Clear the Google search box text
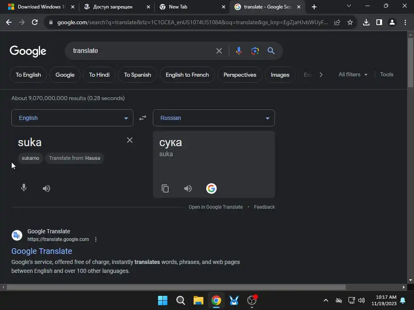Image resolution: width=414 pixels, height=310 pixels. click(219, 51)
